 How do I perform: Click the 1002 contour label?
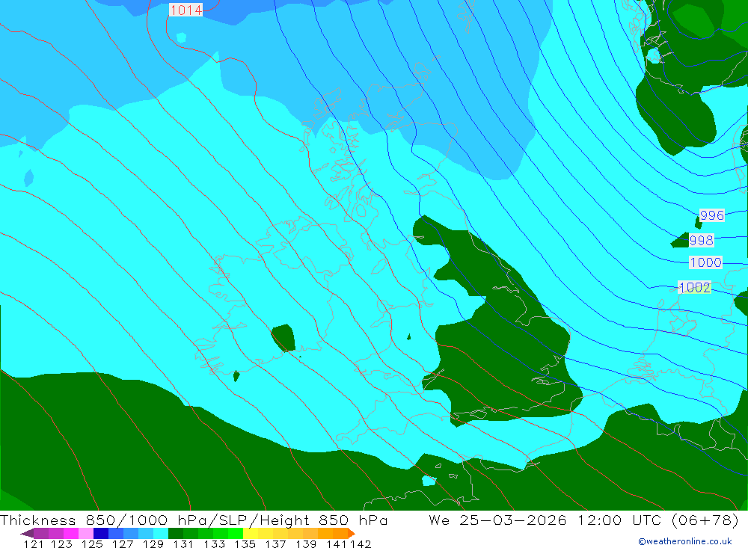695,287
